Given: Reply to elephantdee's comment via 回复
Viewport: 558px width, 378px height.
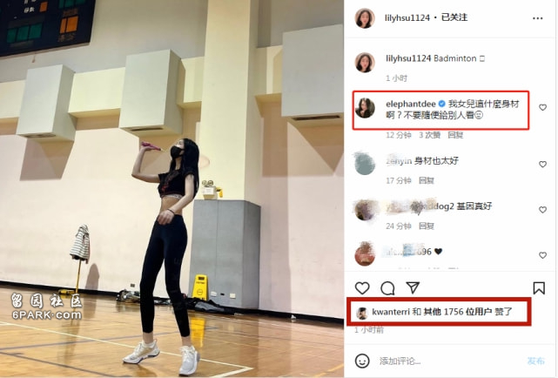Looking at the screenshot, I should point(455,135).
